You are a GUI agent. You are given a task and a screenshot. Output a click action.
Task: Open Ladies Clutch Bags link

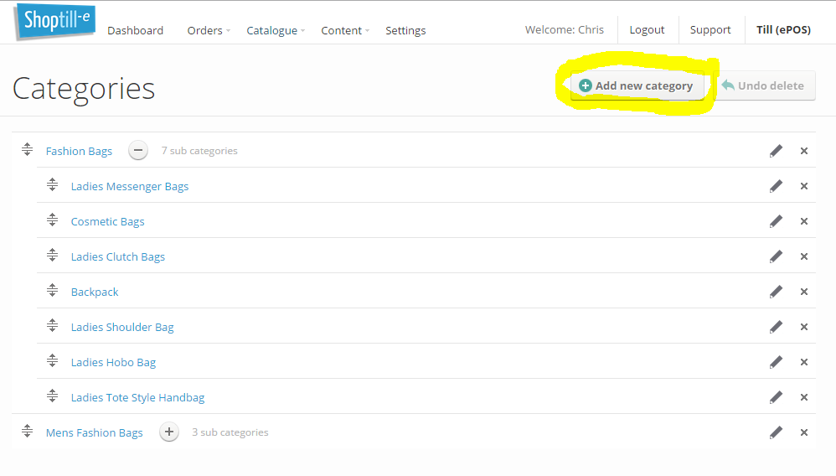coord(118,256)
